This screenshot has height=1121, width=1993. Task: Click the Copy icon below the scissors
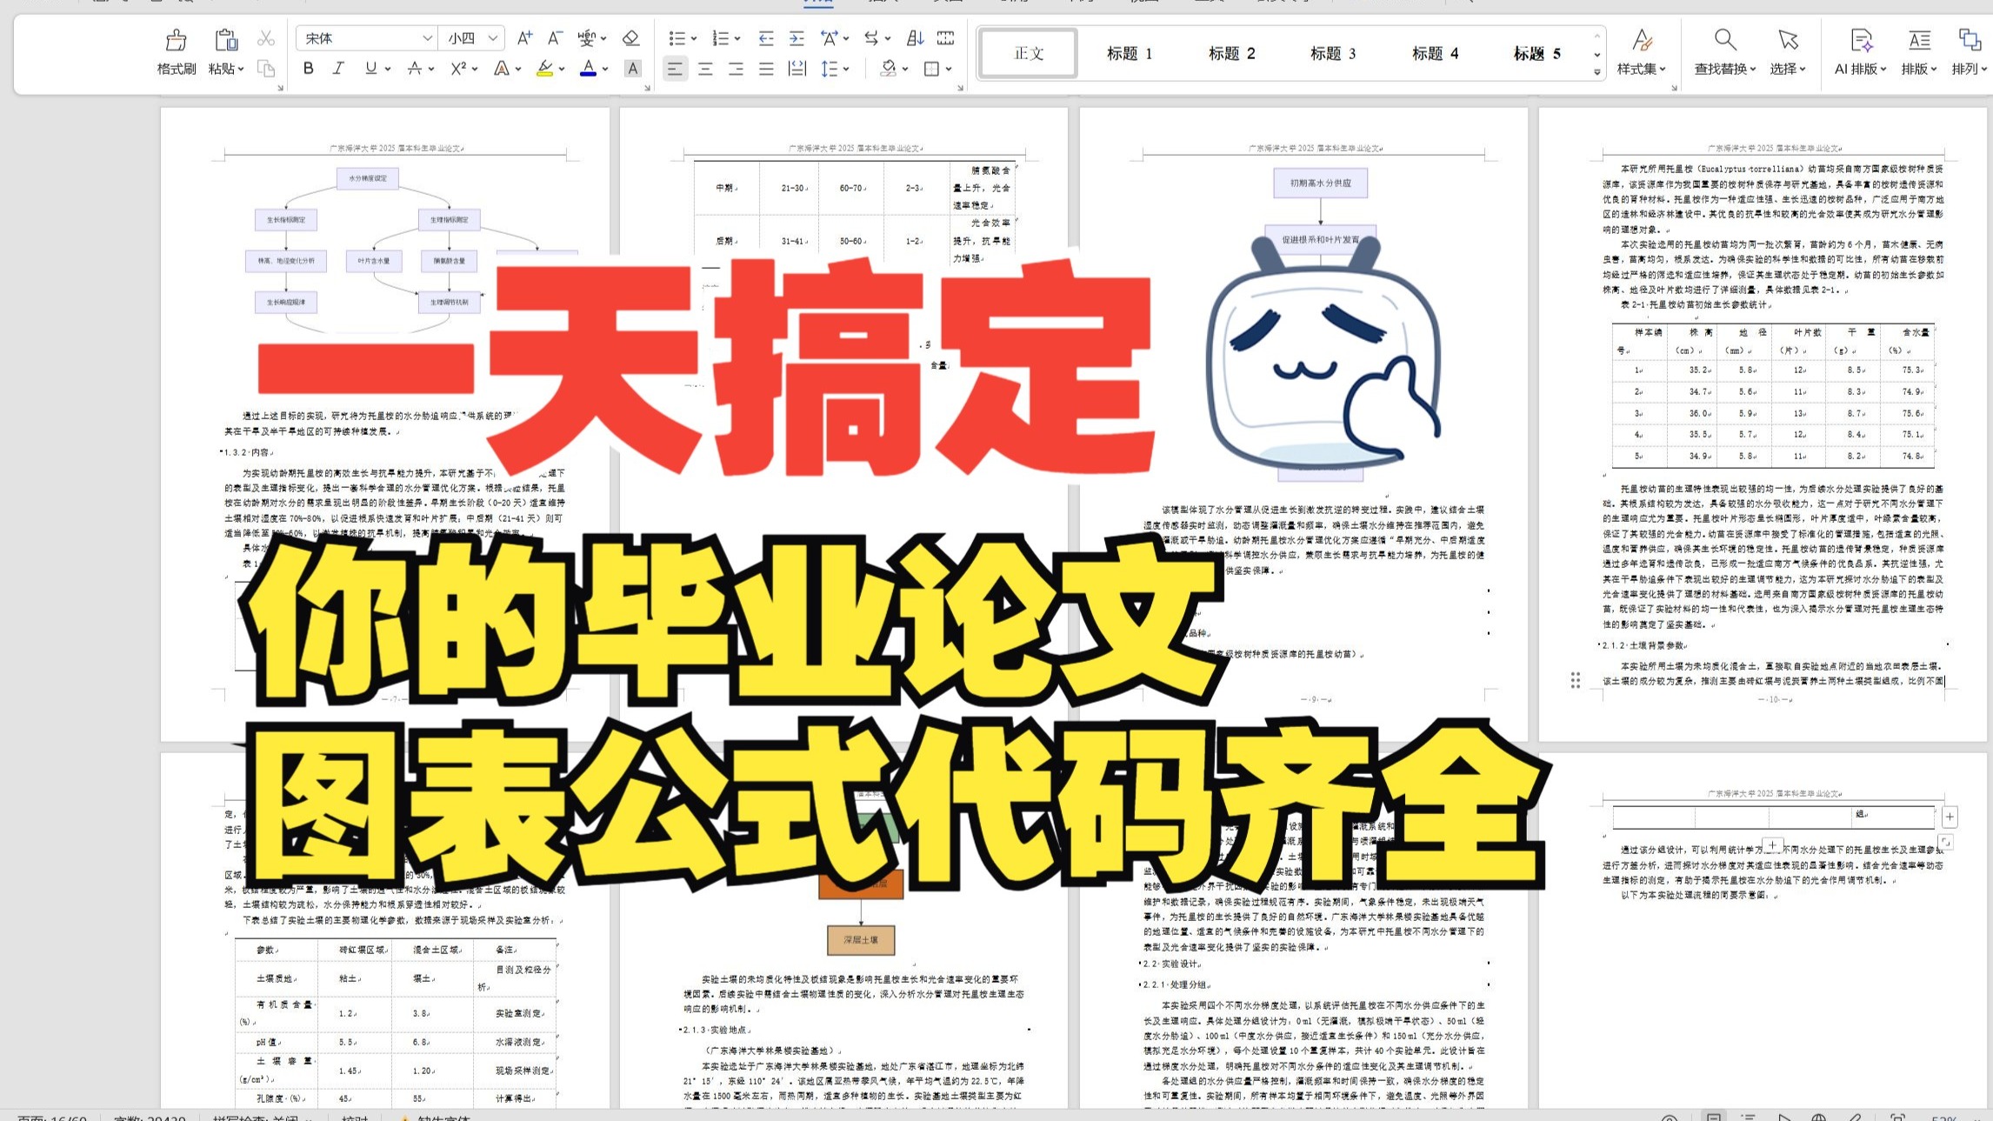click(266, 69)
